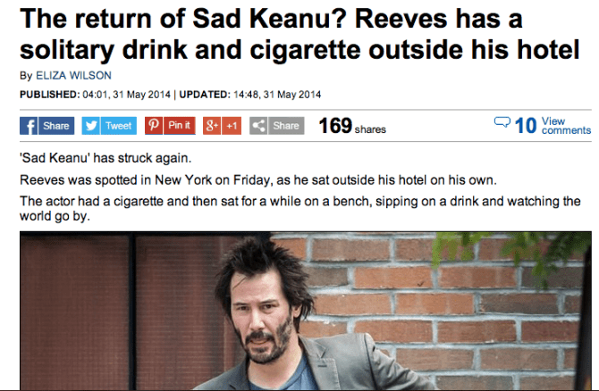Image resolution: width=599 pixels, height=391 pixels.
Task: Click the blue comments speech bubble icon
Action: pyautogui.click(x=502, y=122)
